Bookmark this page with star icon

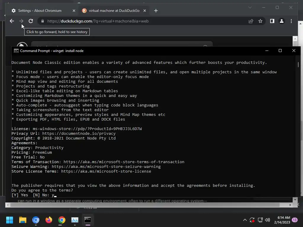[260, 21]
